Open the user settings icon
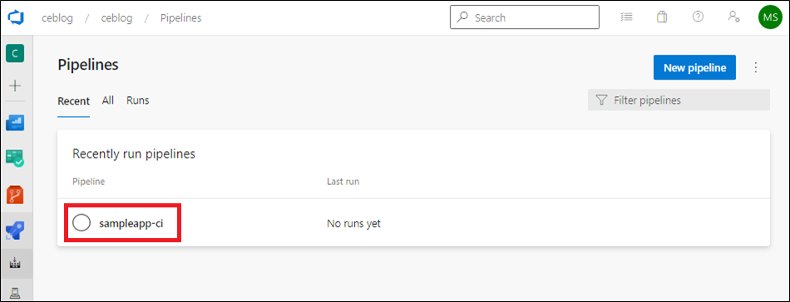Screen dimensions: 790x302 point(733,17)
